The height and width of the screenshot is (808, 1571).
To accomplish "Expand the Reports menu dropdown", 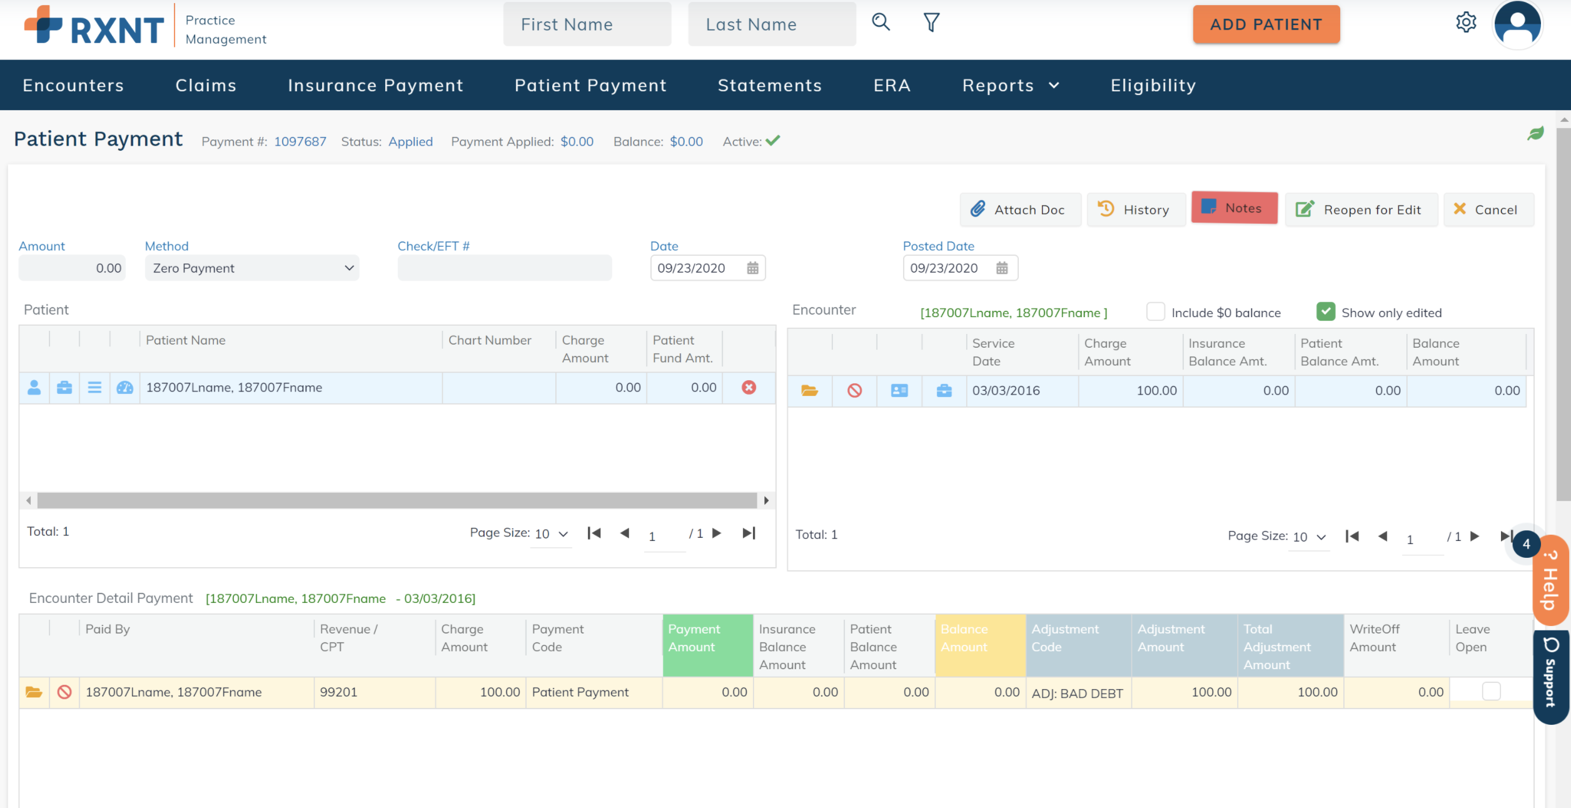I will tap(1011, 86).
